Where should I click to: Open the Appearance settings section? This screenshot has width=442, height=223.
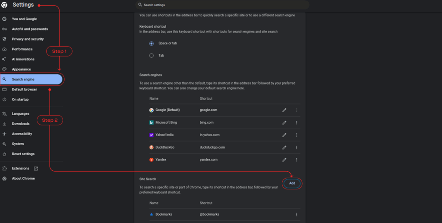pyautogui.click(x=21, y=69)
